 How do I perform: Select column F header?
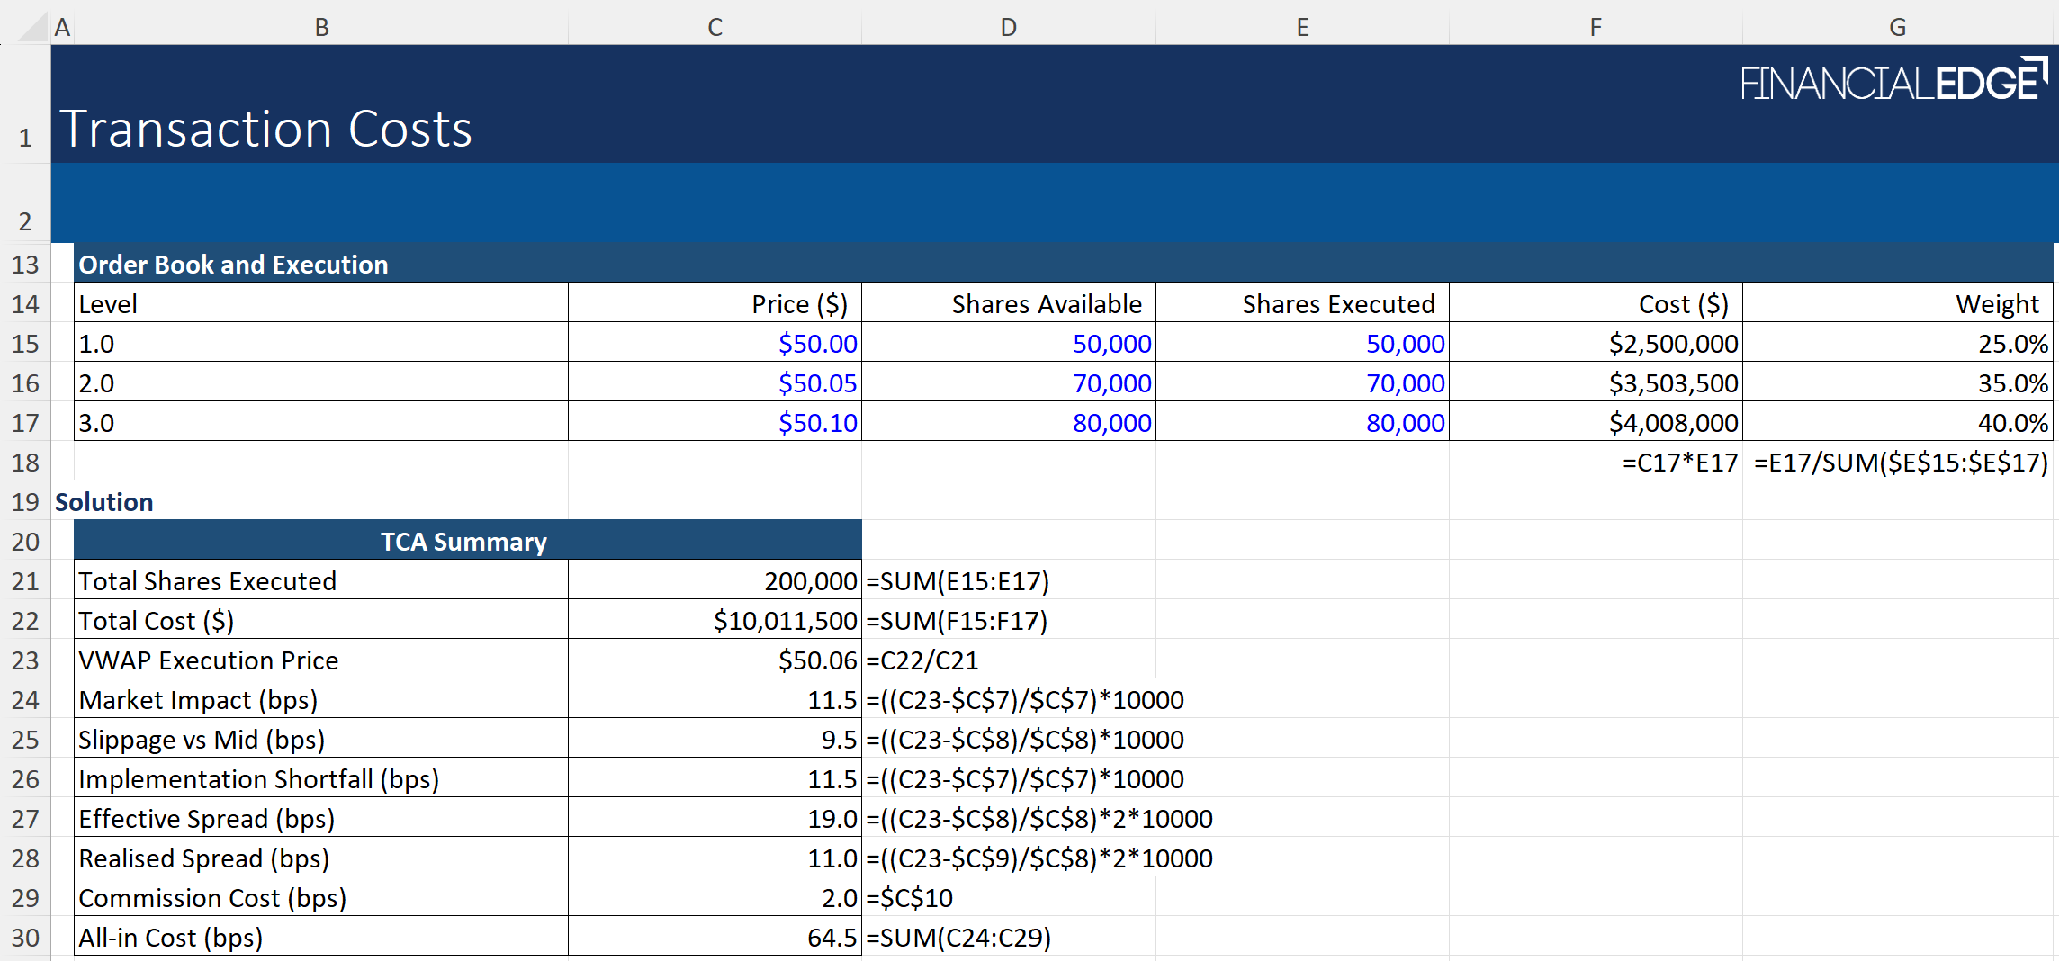point(1595,27)
